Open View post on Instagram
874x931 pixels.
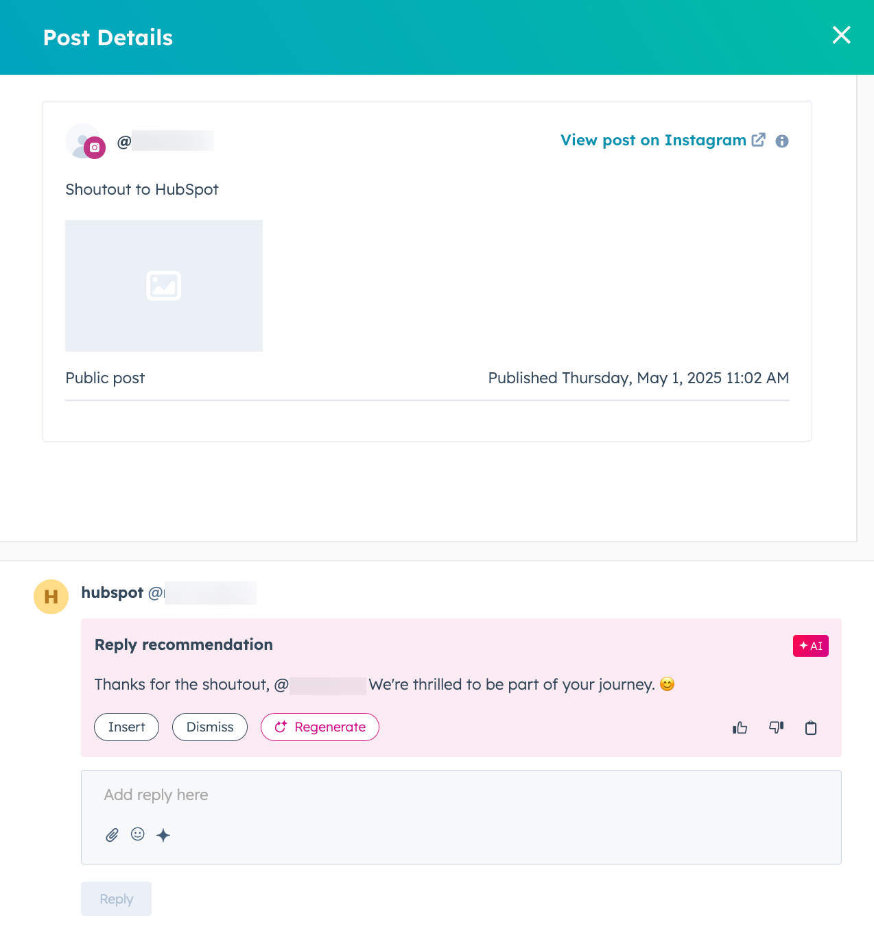tap(652, 140)
